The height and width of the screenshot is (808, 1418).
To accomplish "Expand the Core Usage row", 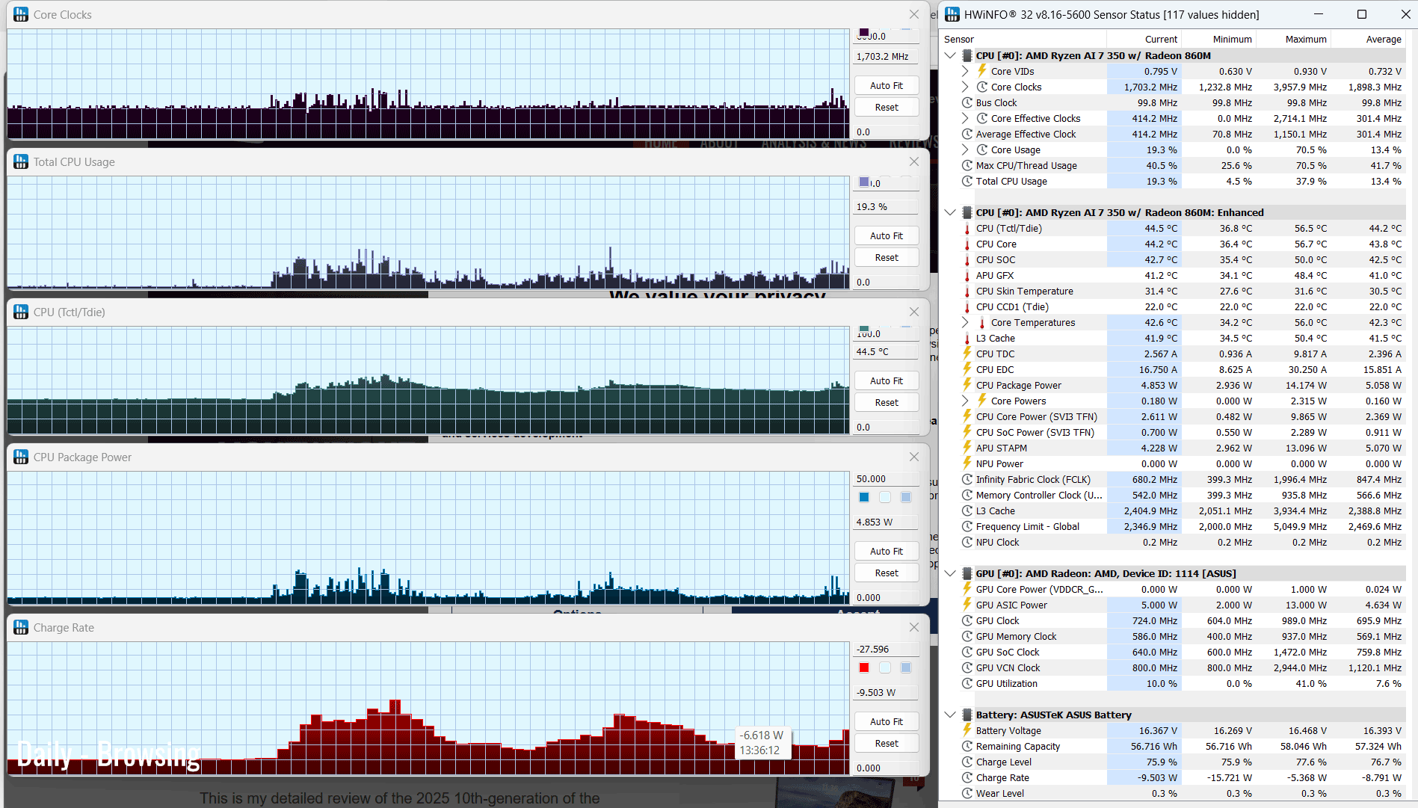I will tap(965, 149).
